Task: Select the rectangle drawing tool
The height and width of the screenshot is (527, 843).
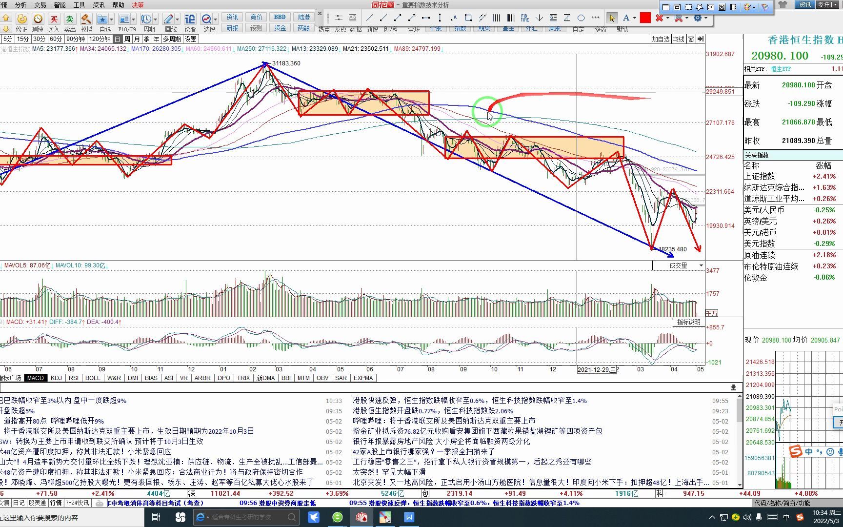Action: click(x=468, y=18)
